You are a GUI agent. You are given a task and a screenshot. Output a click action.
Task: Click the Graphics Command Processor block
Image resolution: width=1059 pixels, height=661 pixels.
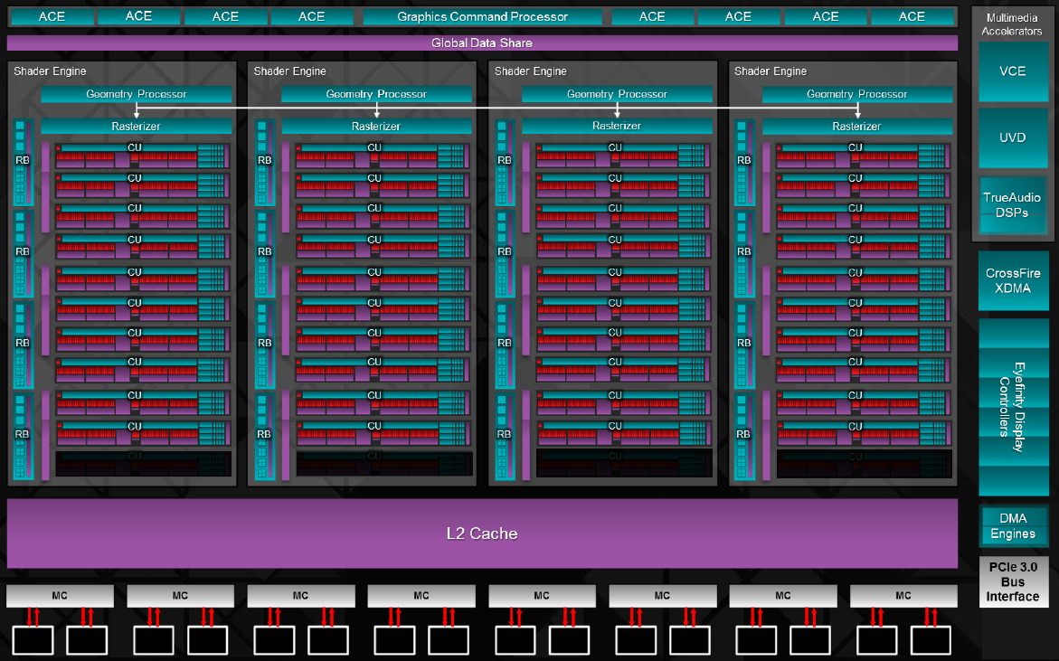(482, 17)
